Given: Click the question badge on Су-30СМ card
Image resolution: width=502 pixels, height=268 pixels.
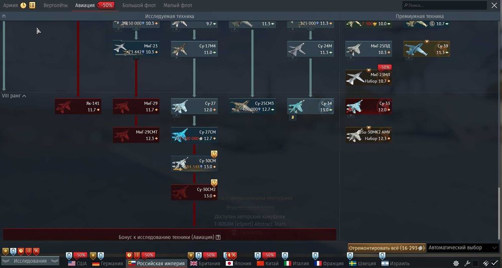Looking at the screenshot, I should [214, 154].
